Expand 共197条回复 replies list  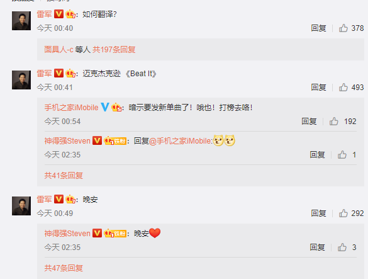point(114,50)
